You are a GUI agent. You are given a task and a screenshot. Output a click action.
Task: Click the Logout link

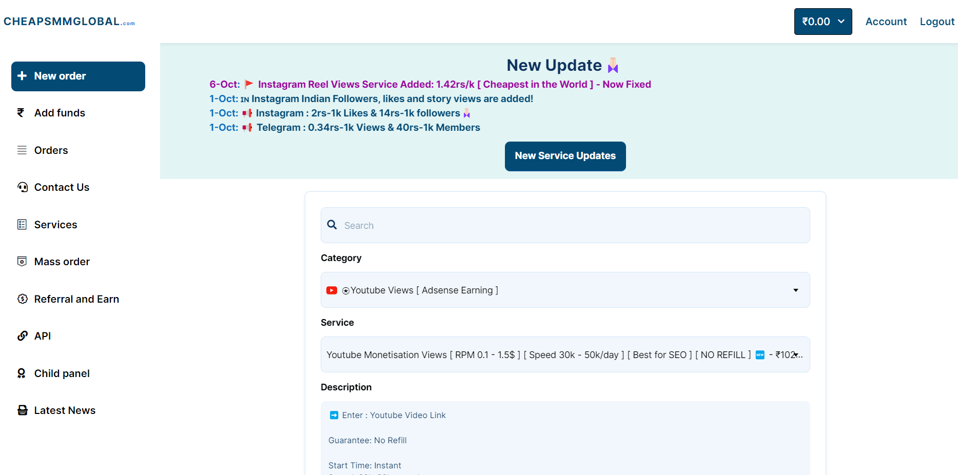tap(936, 22)
